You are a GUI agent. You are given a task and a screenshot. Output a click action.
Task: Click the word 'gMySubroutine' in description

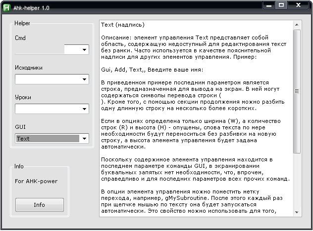(186, 198)
